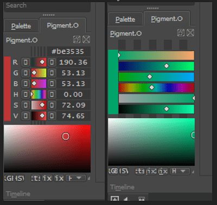217x205 pixels.
Task: Click dots button under red color square
Action: [36, 178]
